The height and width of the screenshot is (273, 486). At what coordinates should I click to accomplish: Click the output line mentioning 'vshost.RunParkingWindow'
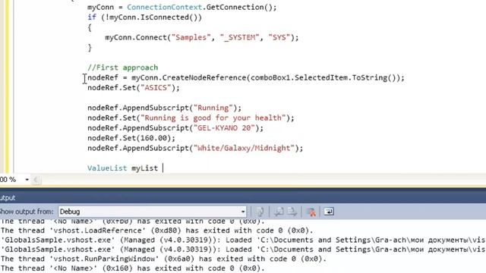pos(163,259)
